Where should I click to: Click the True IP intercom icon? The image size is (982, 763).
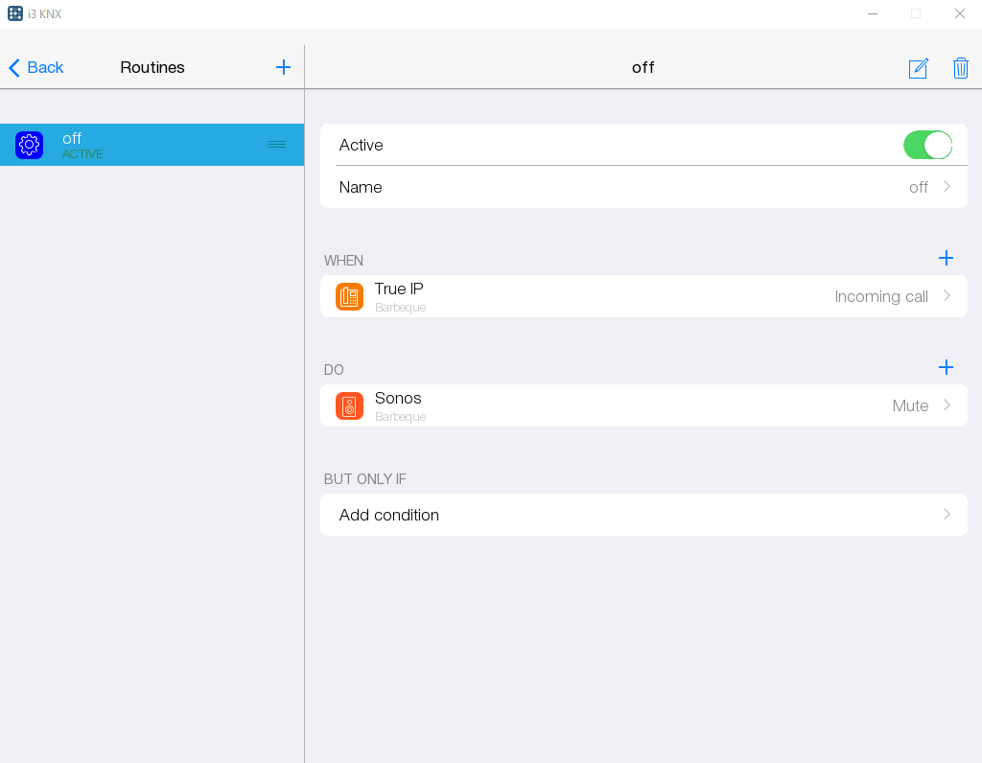click(349, 296)
